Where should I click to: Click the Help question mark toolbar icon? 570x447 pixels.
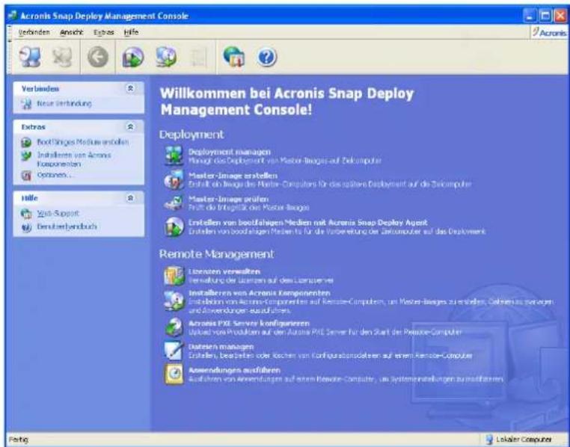267,58
